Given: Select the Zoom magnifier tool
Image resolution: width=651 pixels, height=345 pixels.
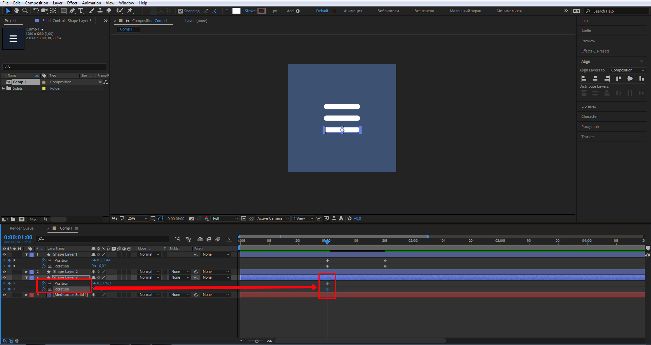Looking at the screenshot, I should point(25,11).
